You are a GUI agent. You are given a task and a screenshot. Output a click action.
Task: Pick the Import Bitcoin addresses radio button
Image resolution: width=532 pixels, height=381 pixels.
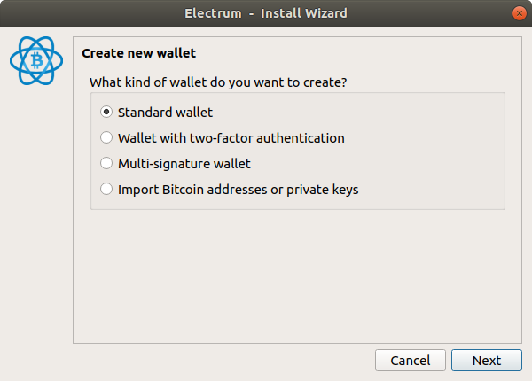coord(106,189)
